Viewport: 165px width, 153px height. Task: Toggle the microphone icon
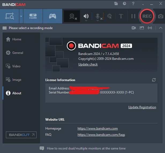tap(98, 16)
